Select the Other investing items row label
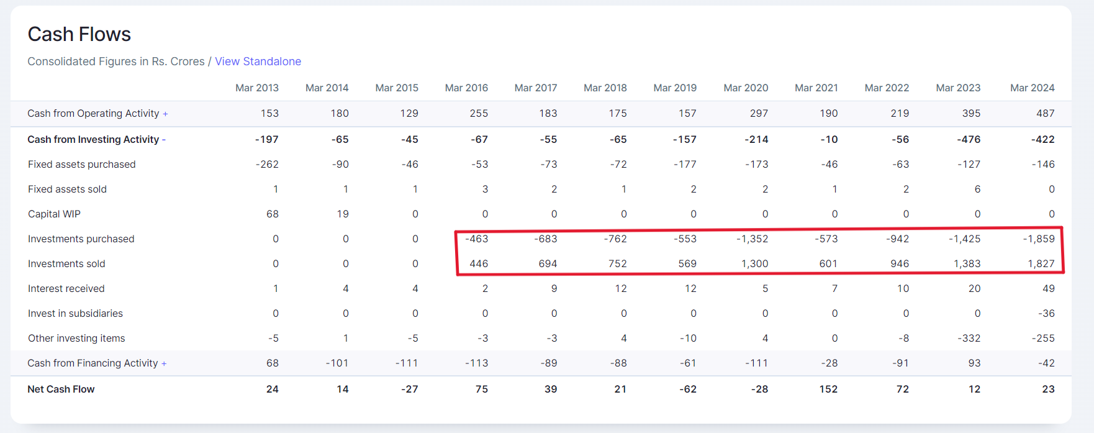The height and width of the screenshot is (433, 1094). 76,339
